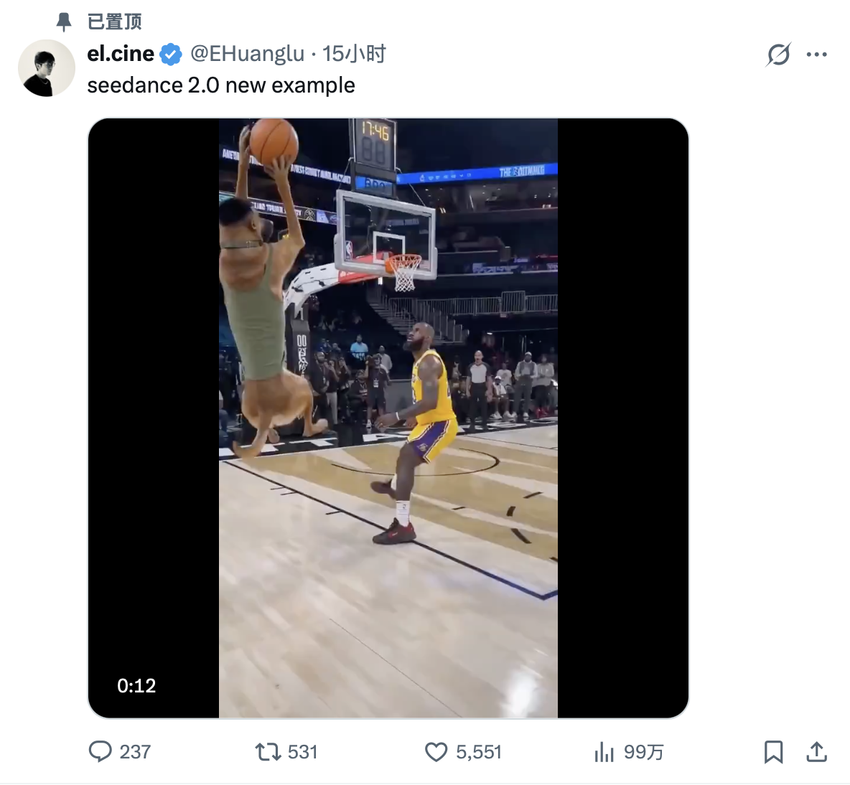Click the 237 replies count
This screenshot has width=850, height=785.
(135, 752)
